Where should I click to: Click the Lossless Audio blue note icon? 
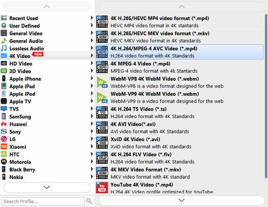[4, 48]
